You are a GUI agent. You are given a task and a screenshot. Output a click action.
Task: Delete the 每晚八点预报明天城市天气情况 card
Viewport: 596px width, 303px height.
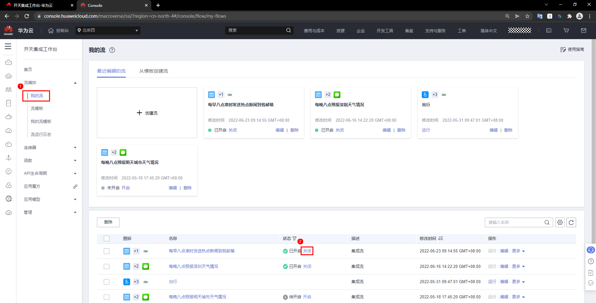pyautogui.click(x=188, y=188)
